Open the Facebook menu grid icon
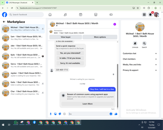 (144, 15)
